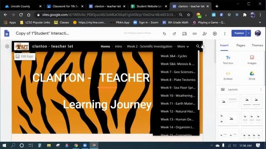266x149 pixels.
Task: Go to the Home nav link
Action: pyautogui.click(x=105, y=46)
